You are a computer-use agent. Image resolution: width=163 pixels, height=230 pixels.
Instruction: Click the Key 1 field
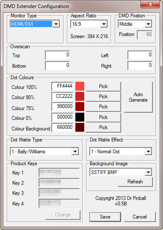coord(59,172)
